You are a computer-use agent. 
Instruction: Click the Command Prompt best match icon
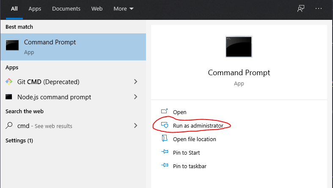[12, 45]
